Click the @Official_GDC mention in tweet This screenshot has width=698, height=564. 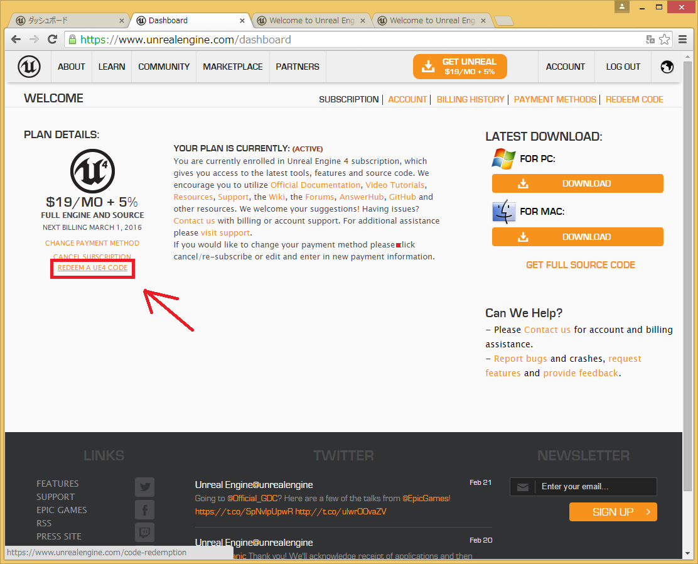click(252, 499)
